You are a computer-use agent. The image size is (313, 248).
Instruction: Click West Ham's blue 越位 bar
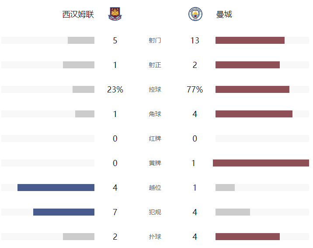(x=56, y=188)
